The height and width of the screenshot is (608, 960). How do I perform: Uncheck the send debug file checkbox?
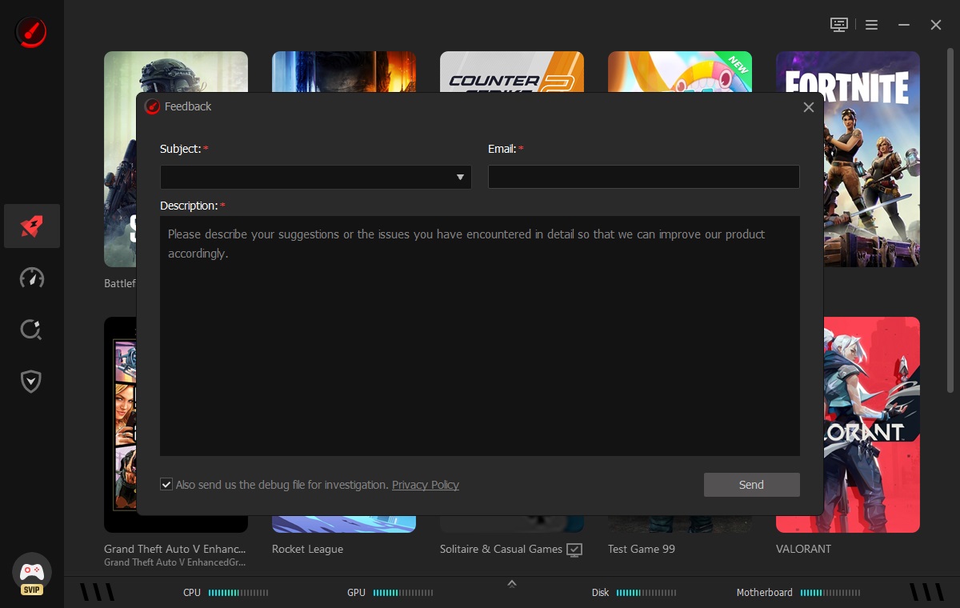166,484
